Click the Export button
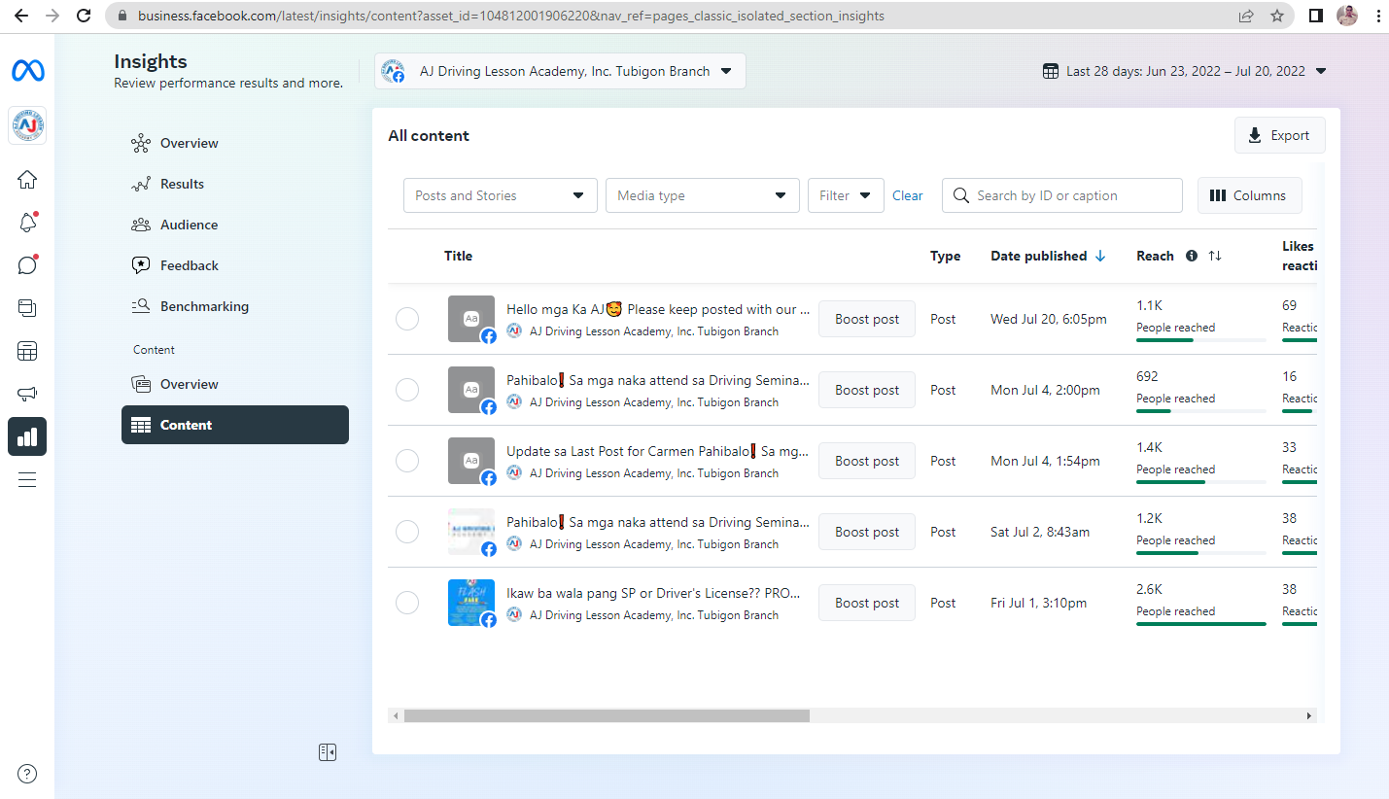1389x799 pixels. 1279,135
